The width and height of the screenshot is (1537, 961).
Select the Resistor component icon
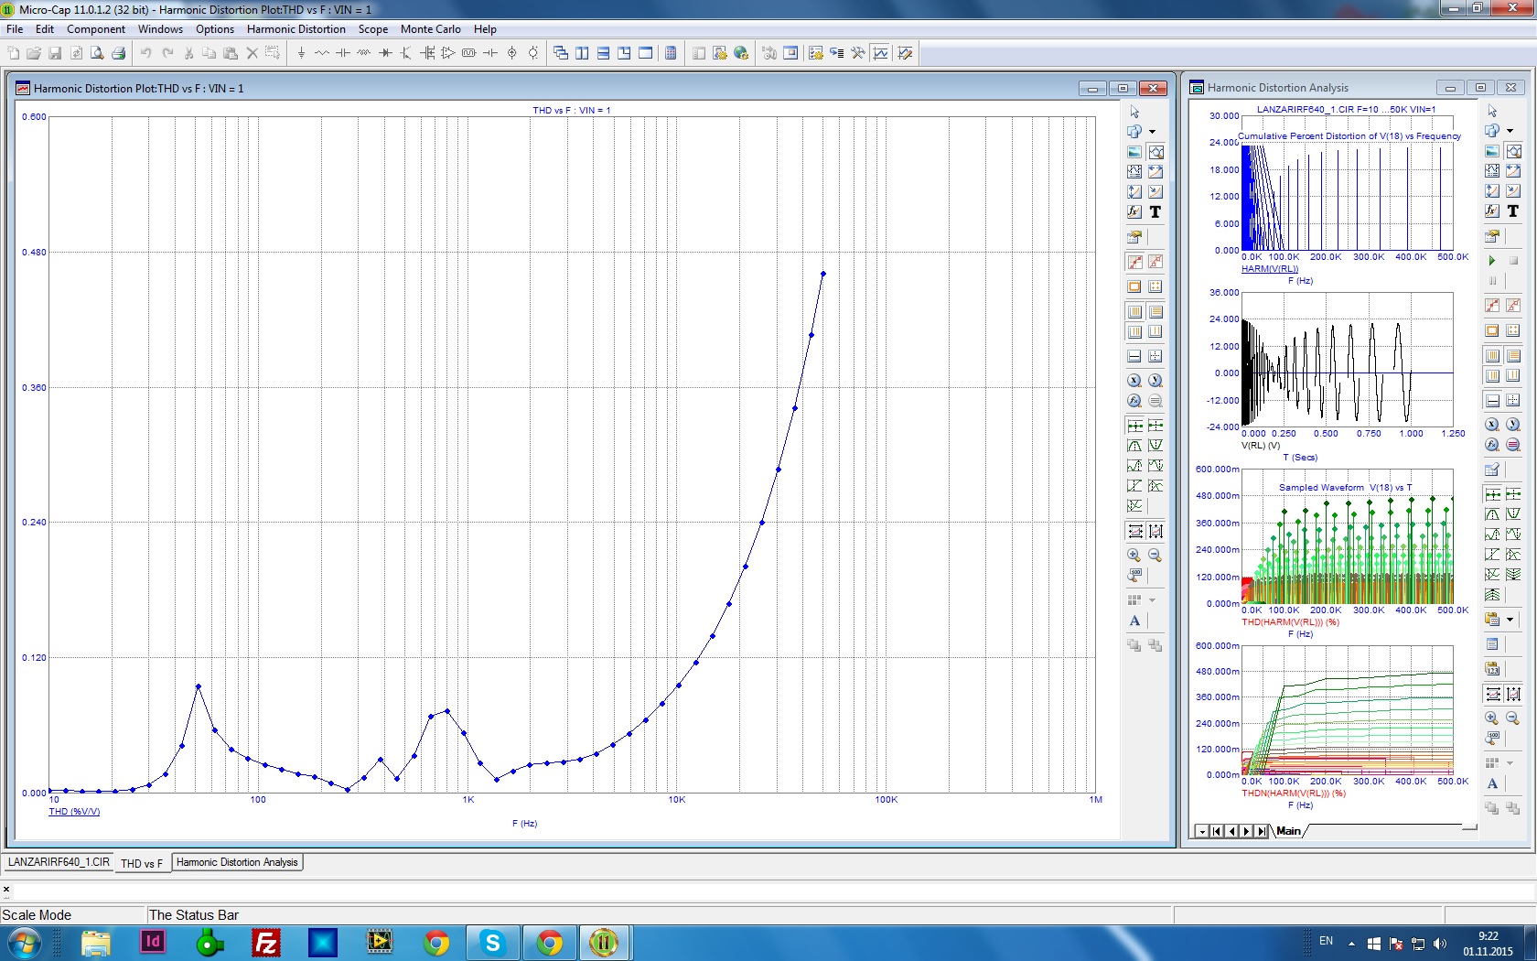point(322,53)
